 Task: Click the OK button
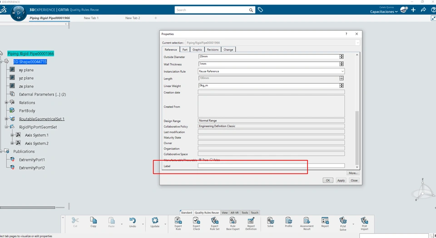[328, 180]
